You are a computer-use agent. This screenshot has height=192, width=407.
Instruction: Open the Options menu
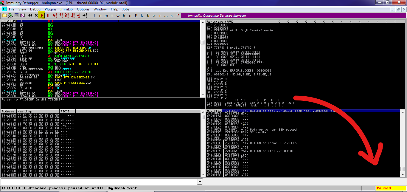coord(83,9)
